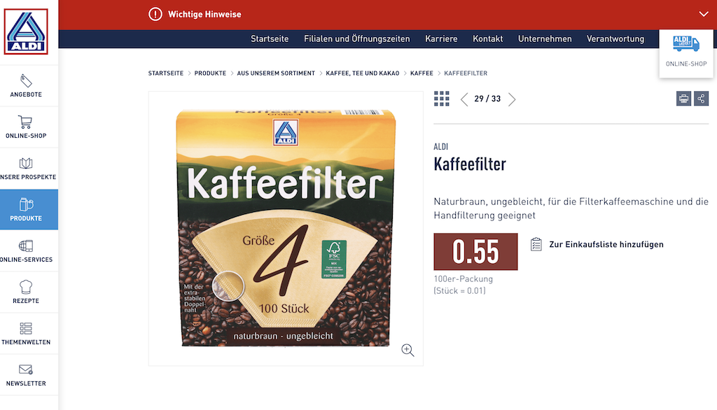This screenshot has height=410, width=717.
Task: Click the share icon button
Action: click(x=701, y=98)
